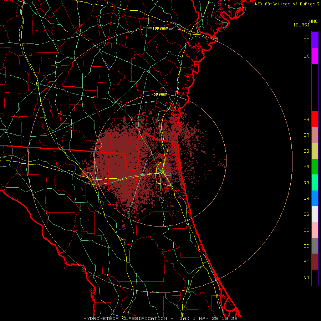The image size is (321, 321).
Task: Select the GR pink-tan legend swatch
Action: [x=315, y=135]
